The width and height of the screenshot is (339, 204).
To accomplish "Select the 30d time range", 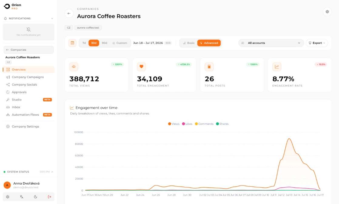I will point(94,43).
